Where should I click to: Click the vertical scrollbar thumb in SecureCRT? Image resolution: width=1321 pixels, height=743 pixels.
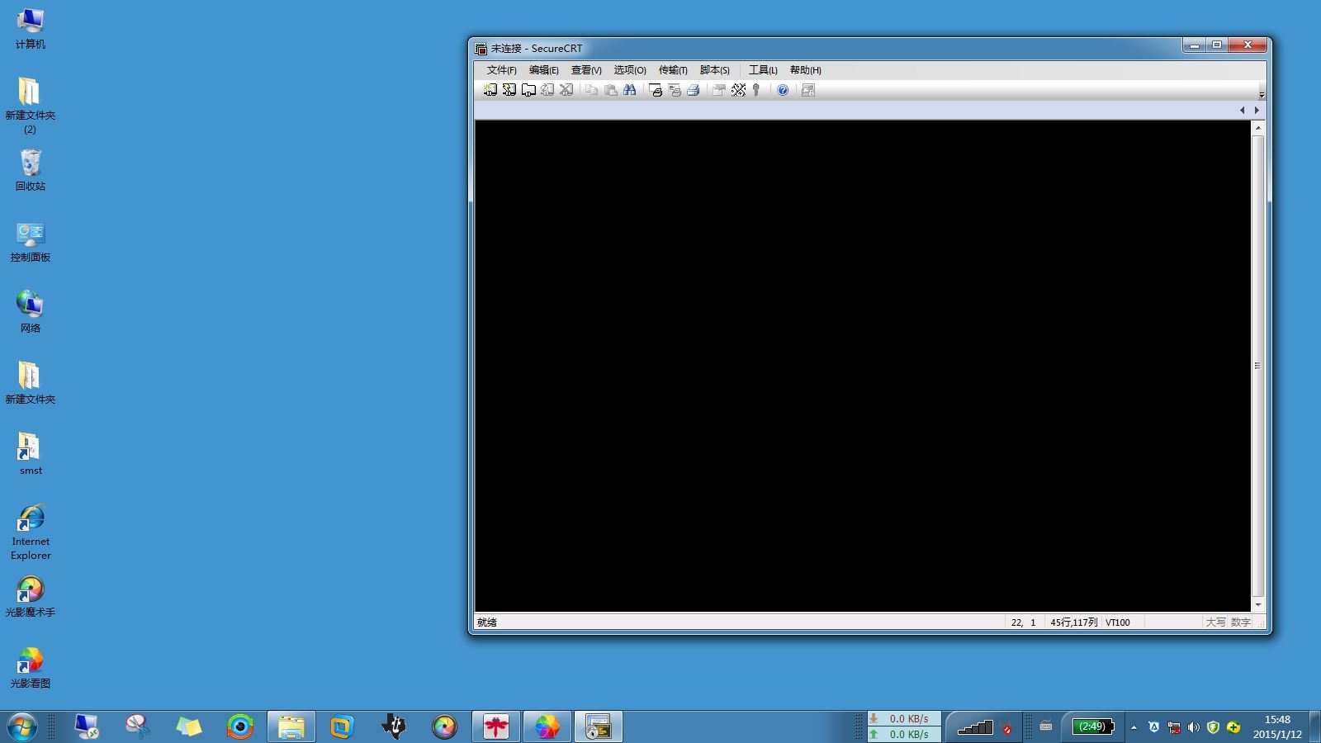click(x=1258, y=366)
